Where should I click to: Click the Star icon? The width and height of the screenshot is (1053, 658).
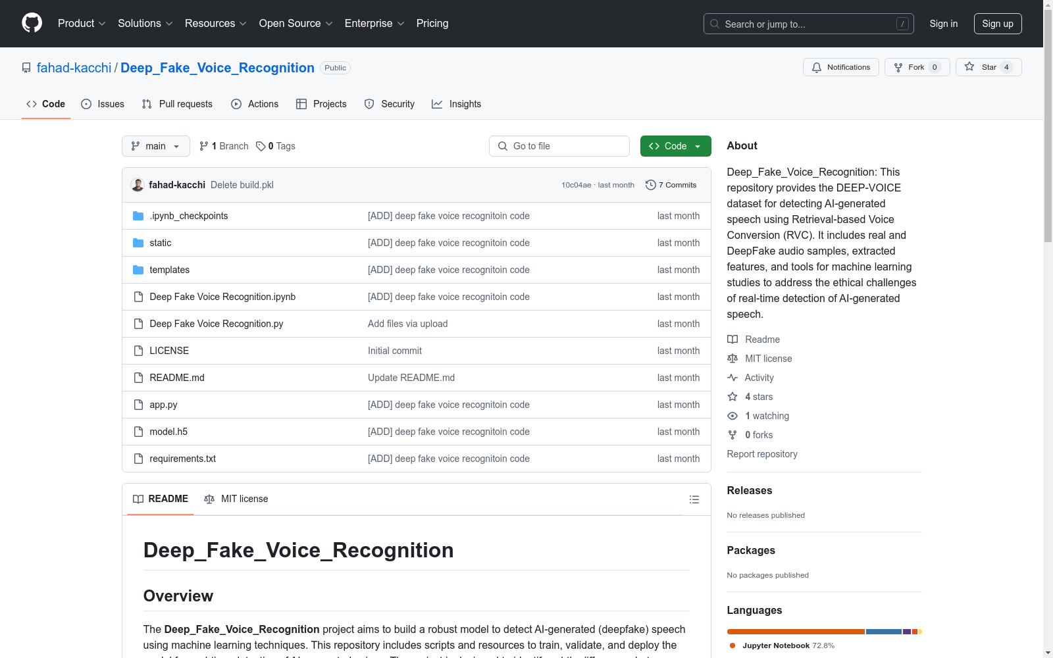pos(969,66)
